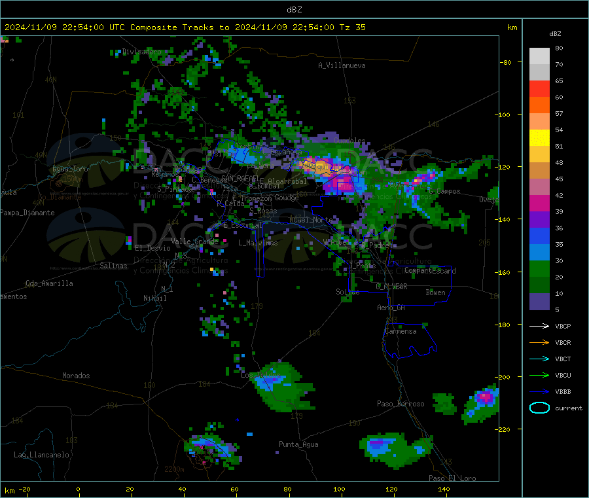
Task: Click the 'Valle_Grande' map label
Action: [194, 241]
